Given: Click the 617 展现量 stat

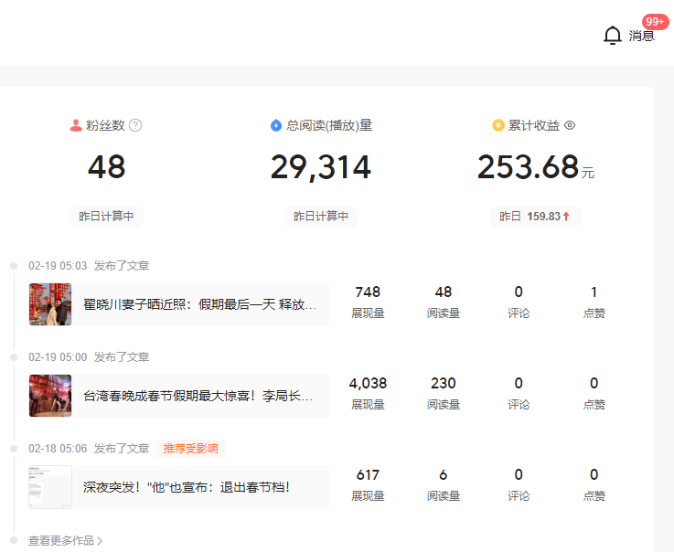Looking at the screenshot, I should coord(368,484).
